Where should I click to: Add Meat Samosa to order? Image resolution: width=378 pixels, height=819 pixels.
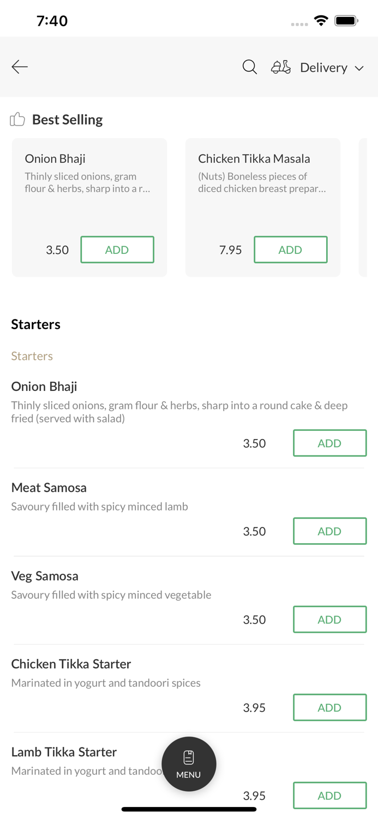tap(329, 531)
